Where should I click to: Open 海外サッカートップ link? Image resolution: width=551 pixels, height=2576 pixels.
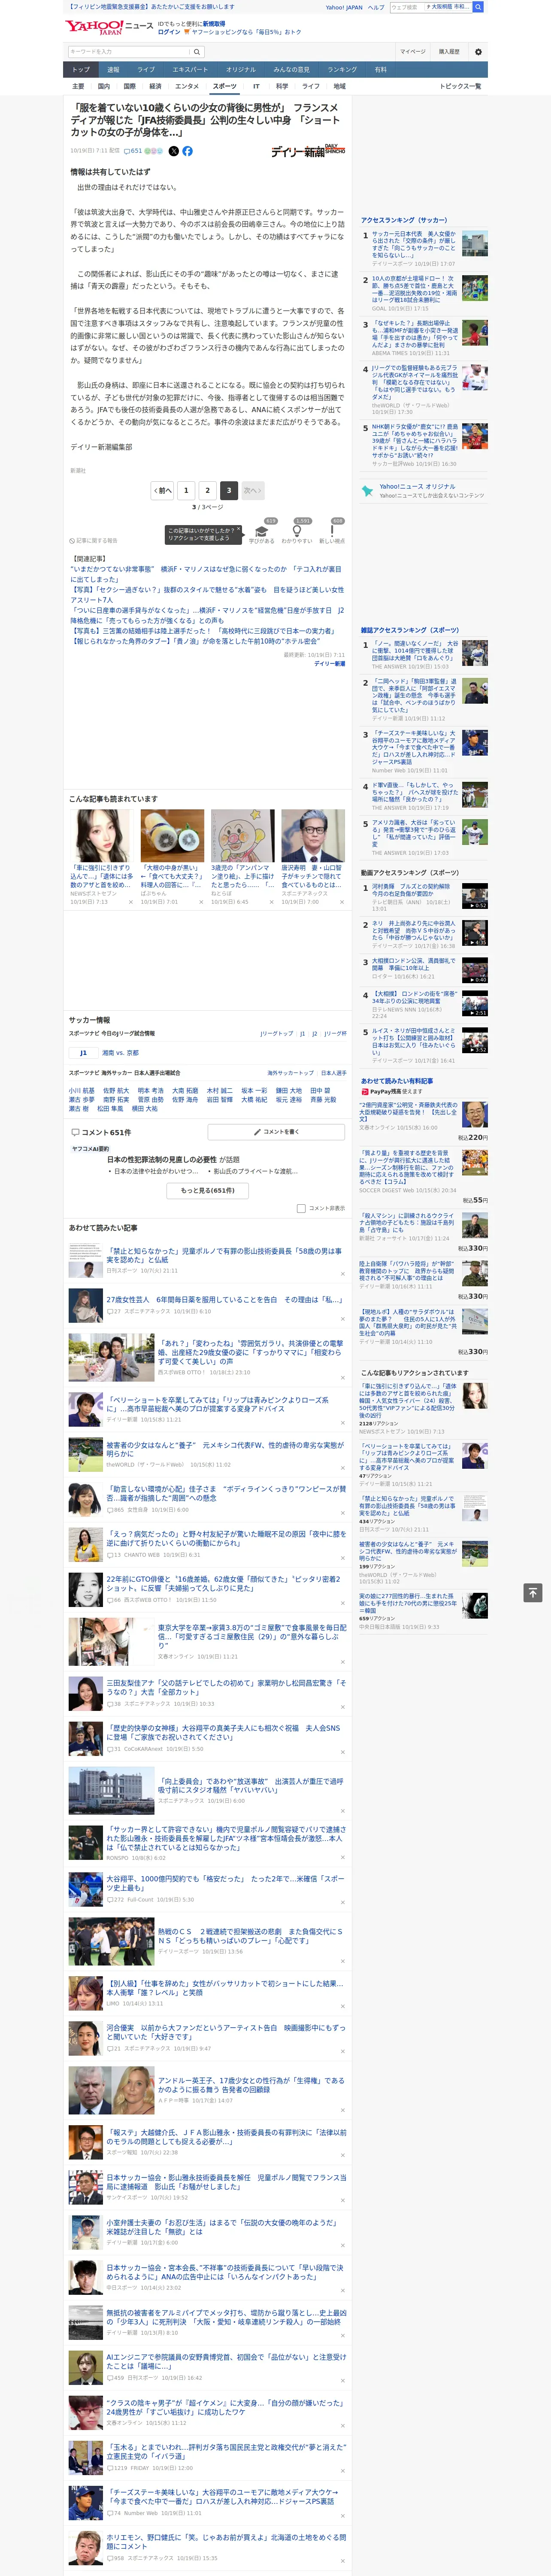[290, 1073]
